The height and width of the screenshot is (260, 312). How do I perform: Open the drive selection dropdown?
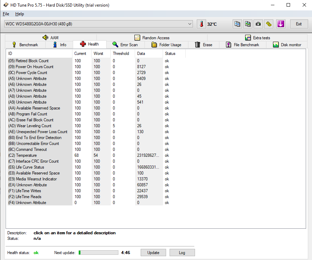pyautogui.click(x=98, y=24)
